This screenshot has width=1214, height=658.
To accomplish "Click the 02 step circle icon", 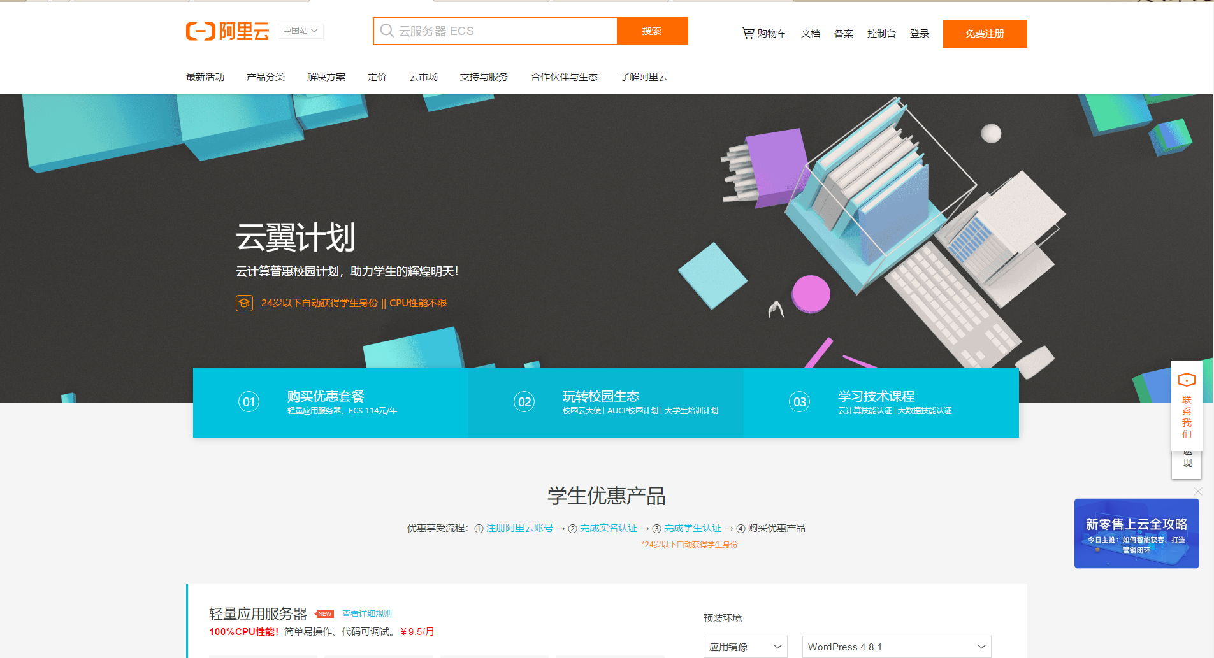I will (524, 402).
